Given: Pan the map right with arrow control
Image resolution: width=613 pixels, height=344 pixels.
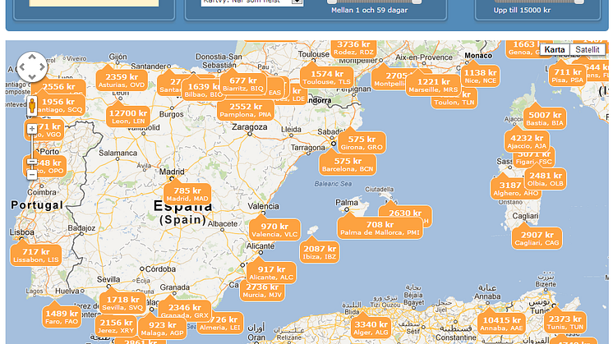Looking at the screenshot, I should pyautogui.click(x=42, y=67).
